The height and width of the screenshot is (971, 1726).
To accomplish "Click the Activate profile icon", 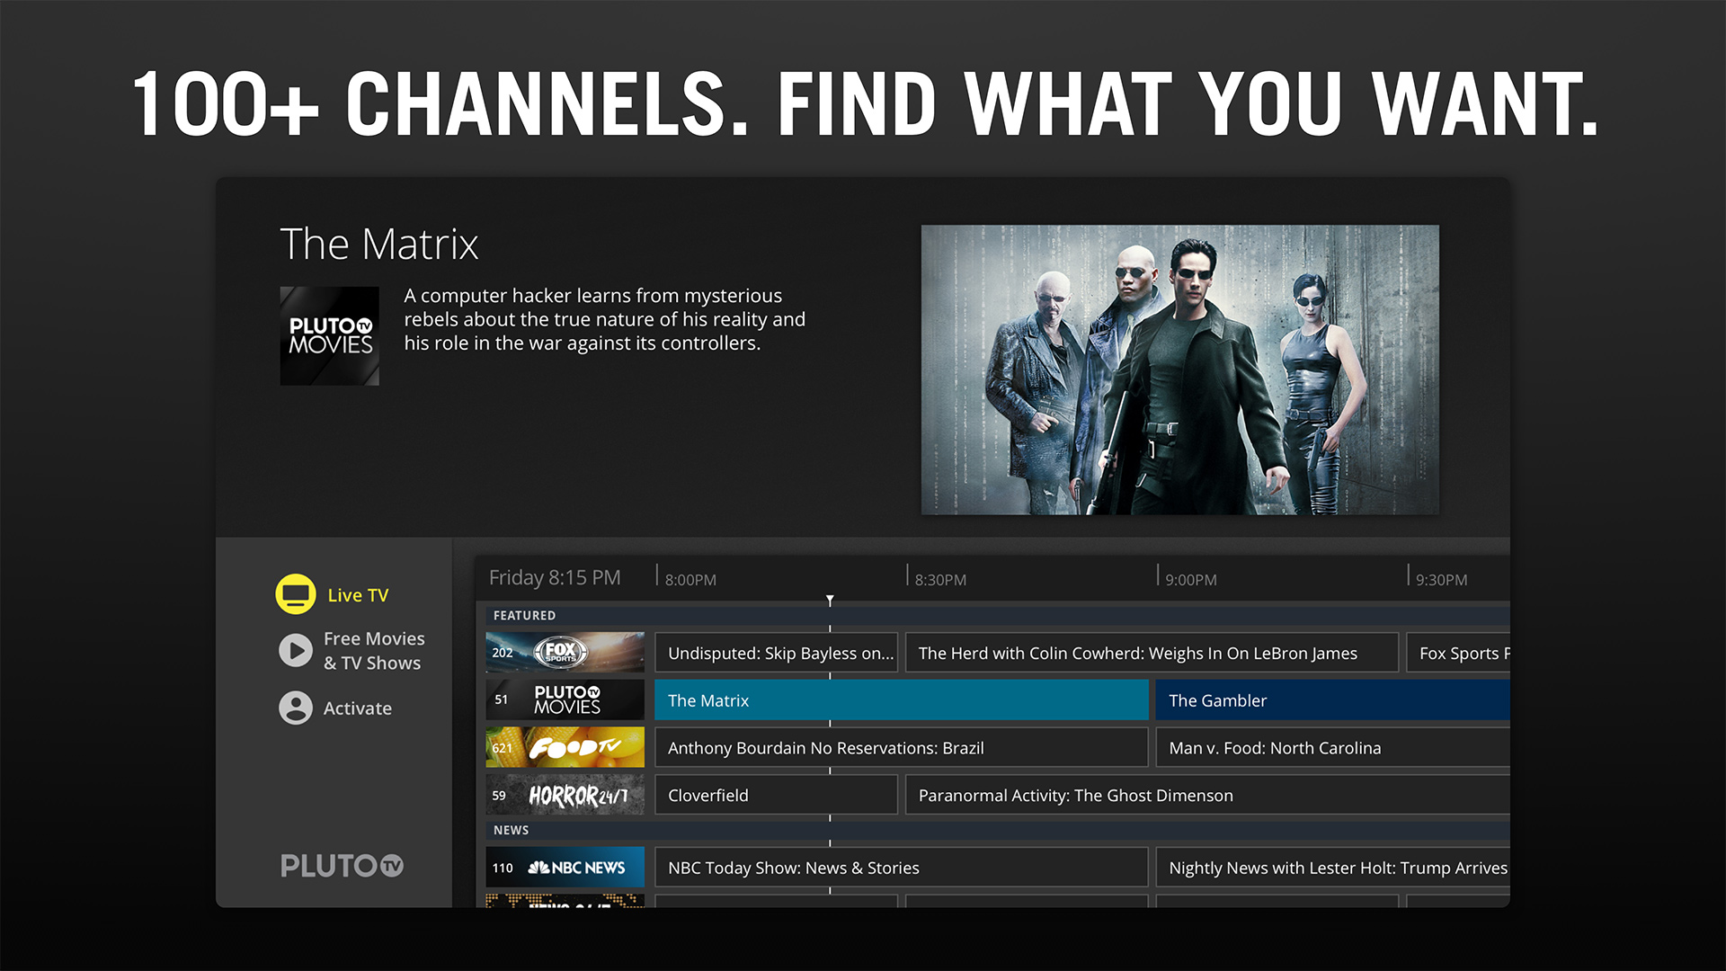I will click(295, 708).
